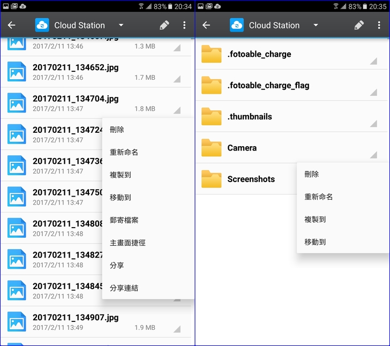Open the three-dot overflow menu in right screen

tap(379, 25)
